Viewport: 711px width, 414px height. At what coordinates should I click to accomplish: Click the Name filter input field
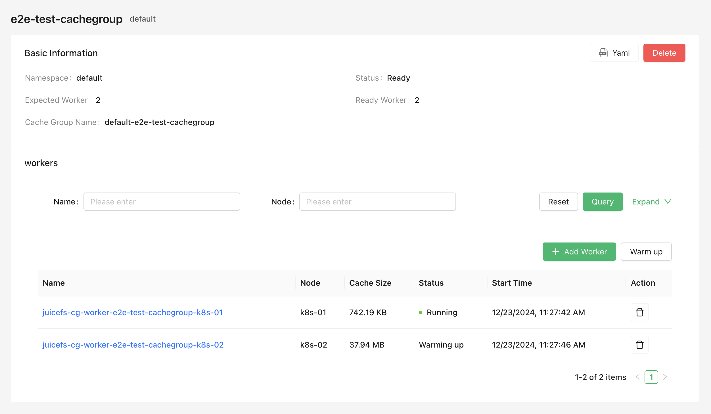162,202
